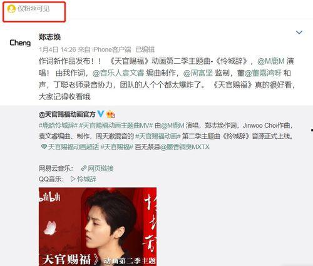Open the Cheng avatar profile picture
The height and width of the screenshot is (266, 313).
(x=20, y=43)
